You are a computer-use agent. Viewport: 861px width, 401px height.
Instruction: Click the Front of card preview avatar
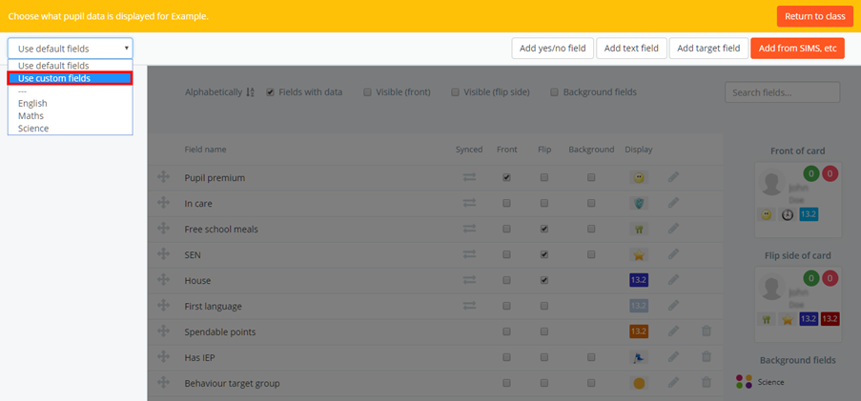pyautogui.click(x=771, y=182)
